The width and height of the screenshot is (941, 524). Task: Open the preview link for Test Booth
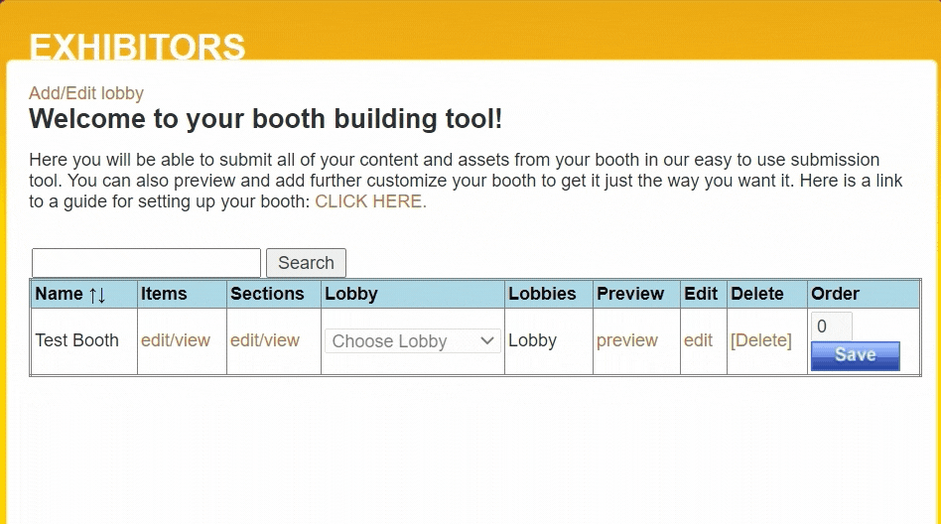[x=627, y=340]
